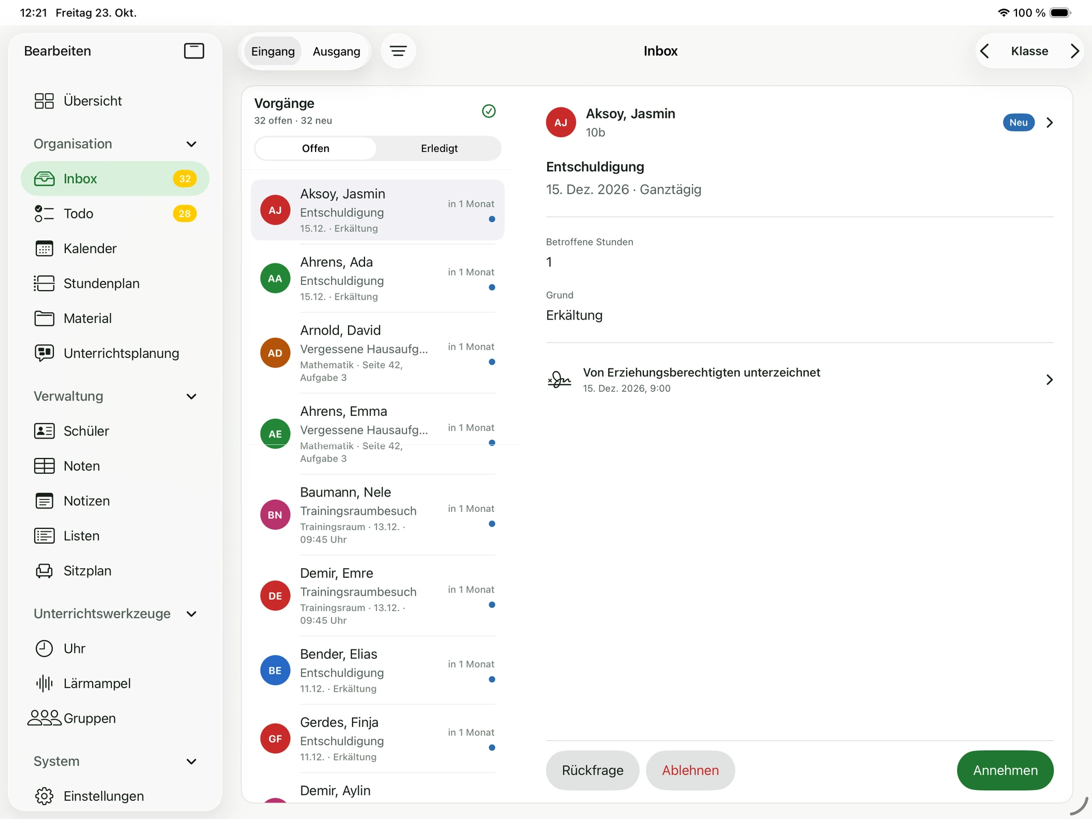This screenshot has height=819, width=1092.
Task: Toggle the sidebar panel icon
Action: pyautogui.click(x=194, y=51)
